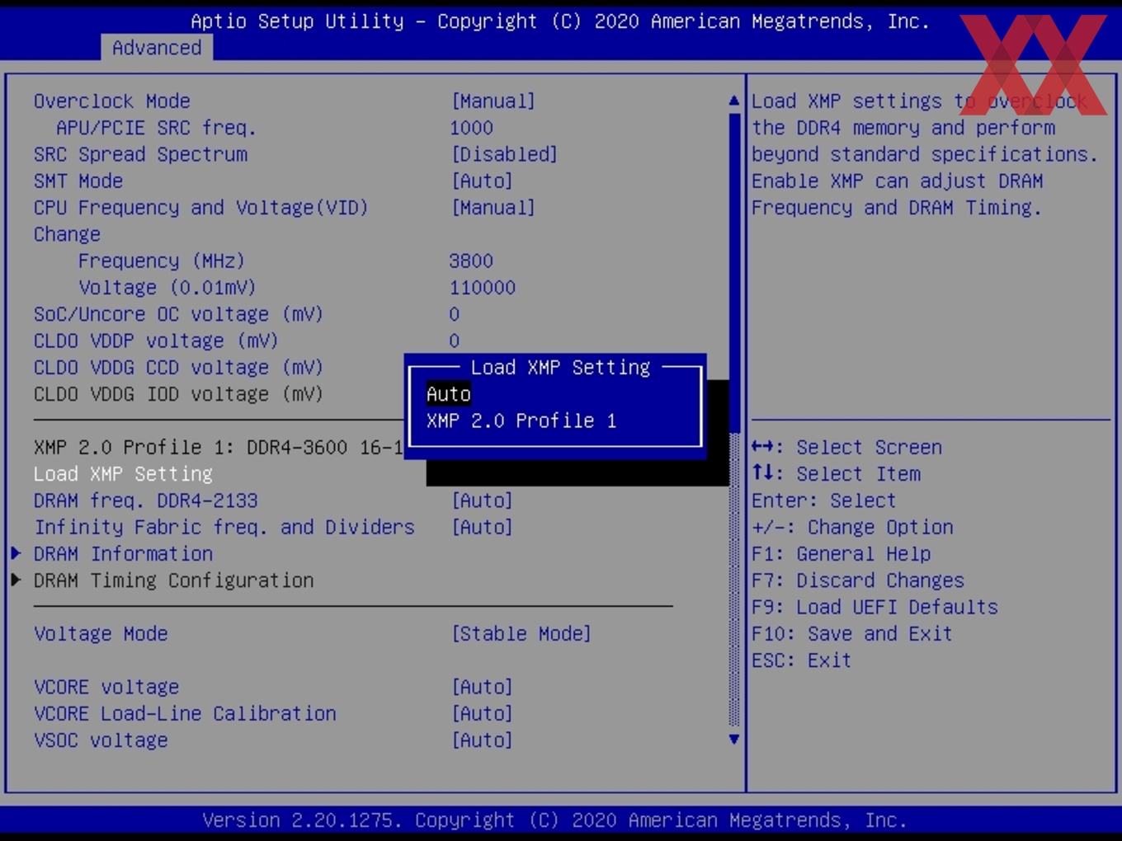The width and height of the screenshot is (1122, 841).
Task: Select CLDO VDDG IOD voltage label
Action: click(179, 394)
